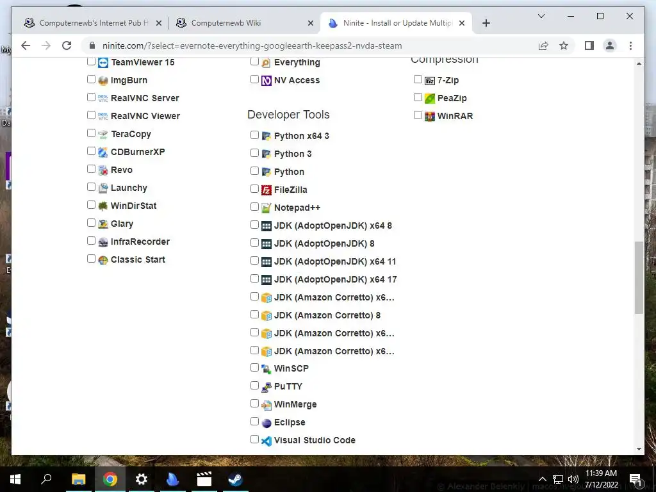Enable the JDK (AdoptOpenJDK) 8 checkbox
Image resolution: width=656 pixels, height=492 pixels.
[x=254, y=243]
